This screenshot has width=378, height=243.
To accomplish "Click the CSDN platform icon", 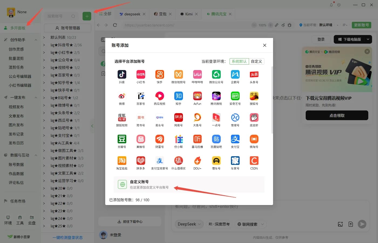I will [x=254, y=161].
